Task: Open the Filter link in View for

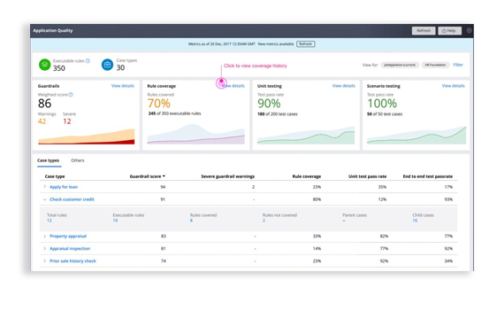Action: coord(458,65)
